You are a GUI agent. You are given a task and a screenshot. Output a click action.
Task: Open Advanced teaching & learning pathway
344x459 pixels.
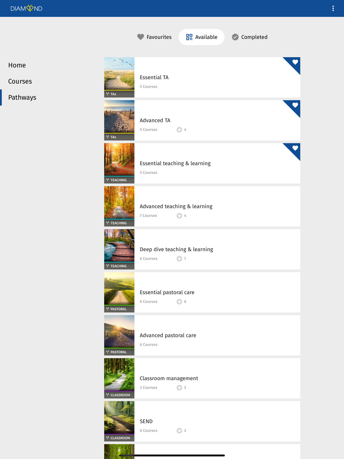point(176,206)
